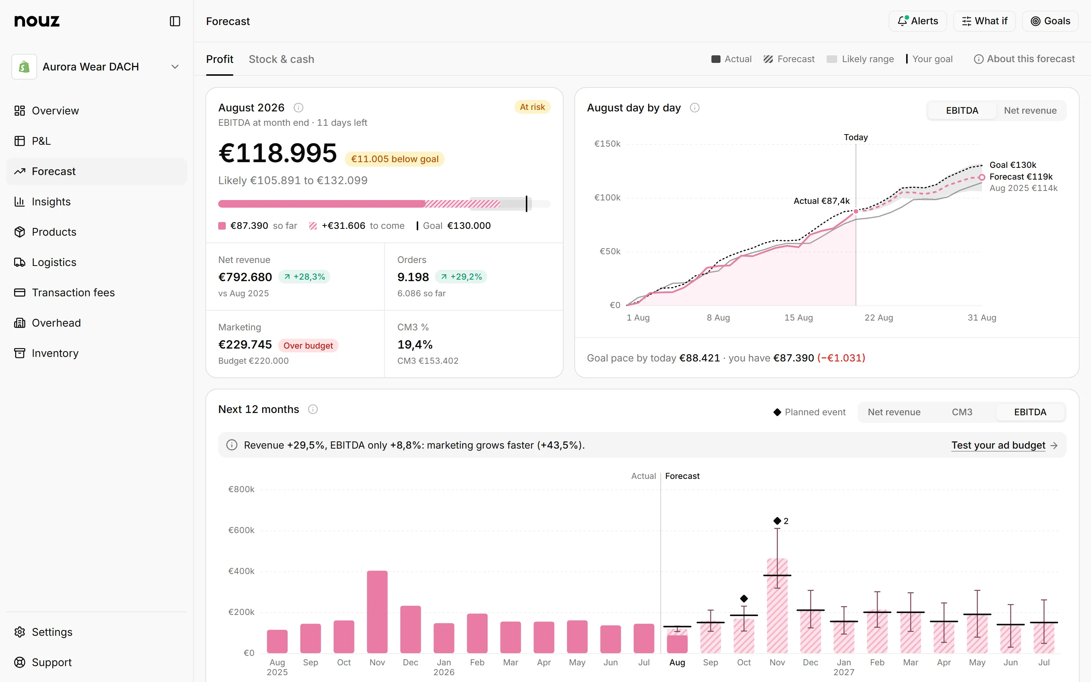Select the Profit tab
This screenshot has height=682, width=1091.
220,59
